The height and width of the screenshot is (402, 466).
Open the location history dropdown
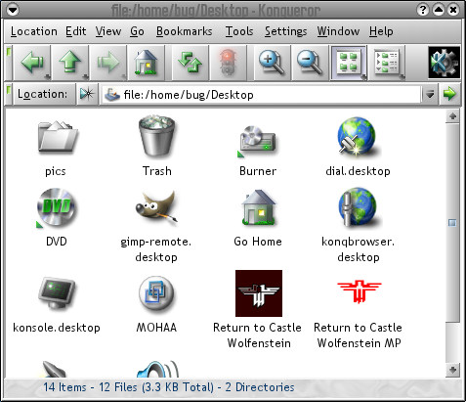(430, 94)
